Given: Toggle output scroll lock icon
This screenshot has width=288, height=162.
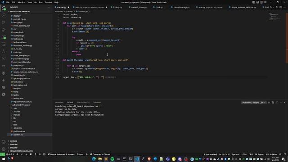Looking at the screenshot, I should (x=273, y=103).
